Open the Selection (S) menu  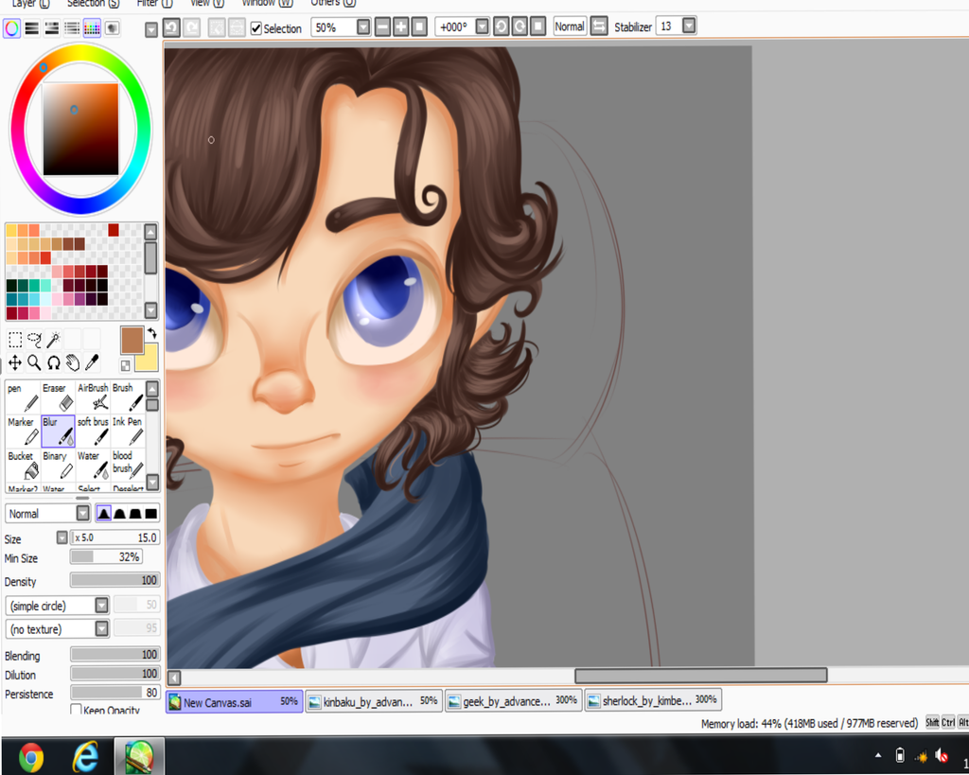click(93, 3)
